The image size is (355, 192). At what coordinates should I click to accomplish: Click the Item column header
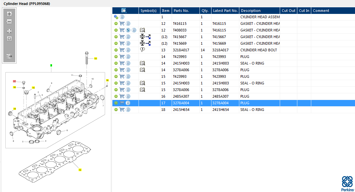coord(165,11)
